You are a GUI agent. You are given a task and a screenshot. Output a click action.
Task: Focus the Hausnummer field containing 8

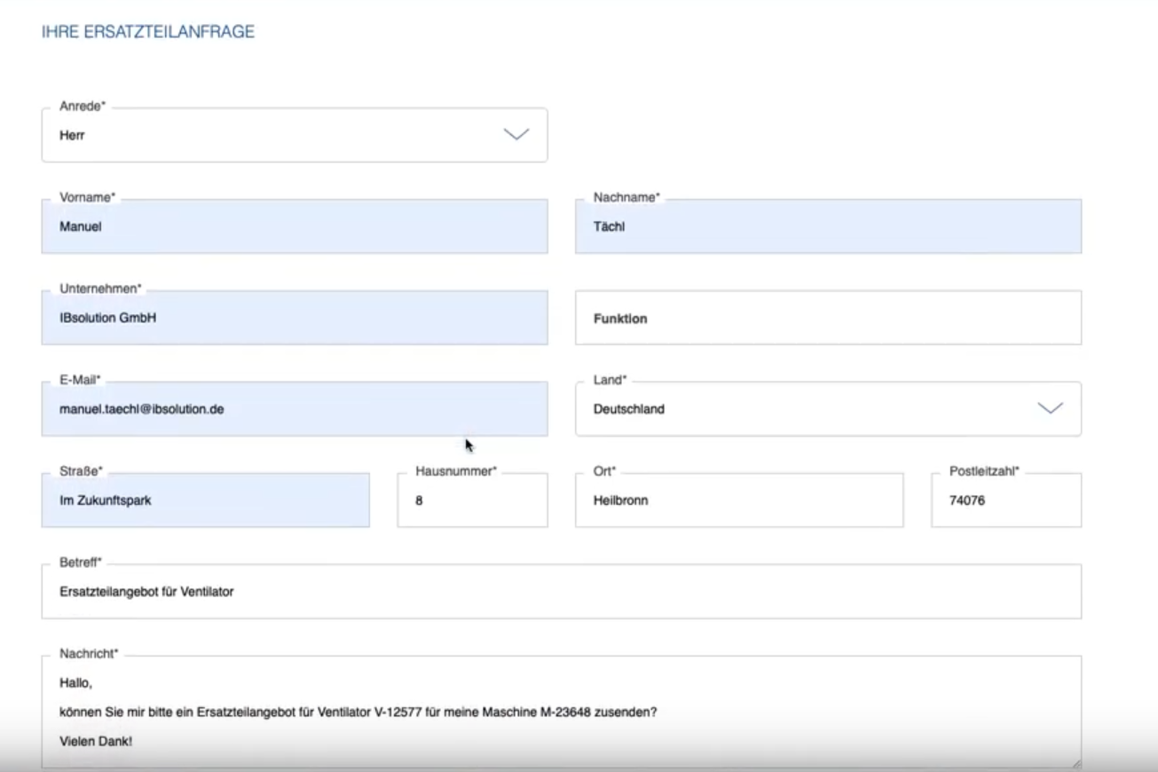click(472, 500)
